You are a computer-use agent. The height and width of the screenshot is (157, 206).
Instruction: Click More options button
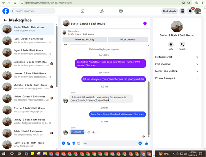click(x=128, y=39)
